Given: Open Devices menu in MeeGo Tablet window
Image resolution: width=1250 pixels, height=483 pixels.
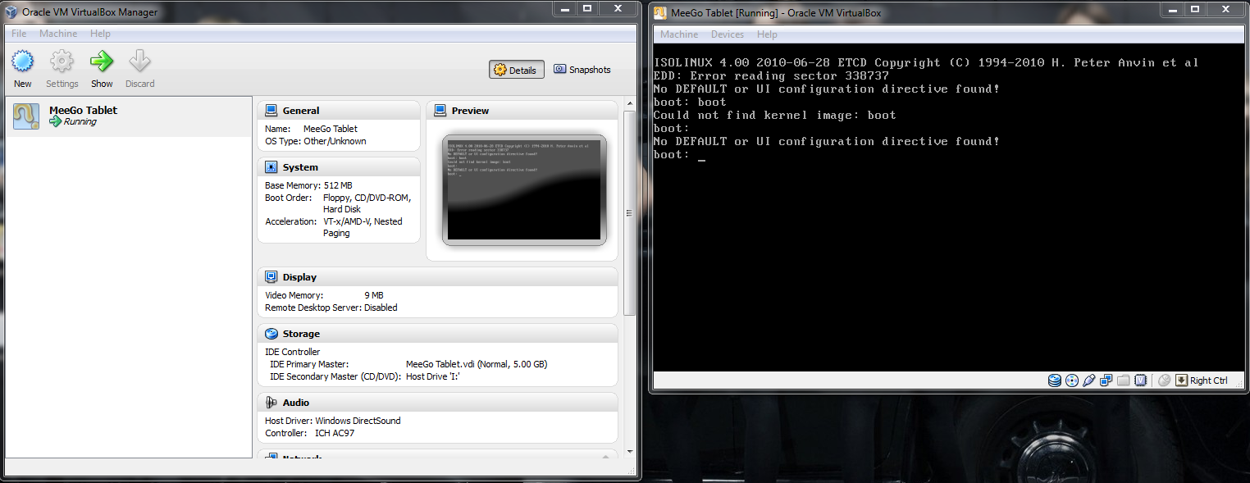Looking at the screenshot, I should pyautogui.click(x=728, y=34).
